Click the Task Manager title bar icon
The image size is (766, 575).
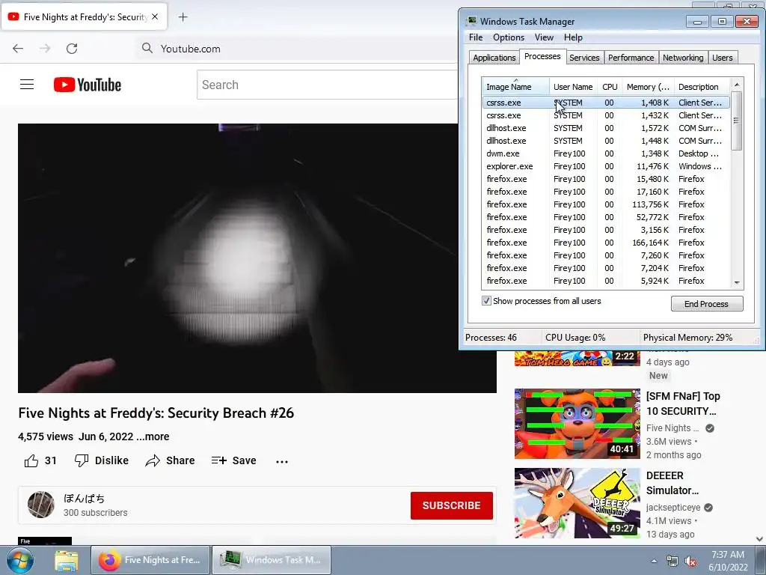coord(471,21)
